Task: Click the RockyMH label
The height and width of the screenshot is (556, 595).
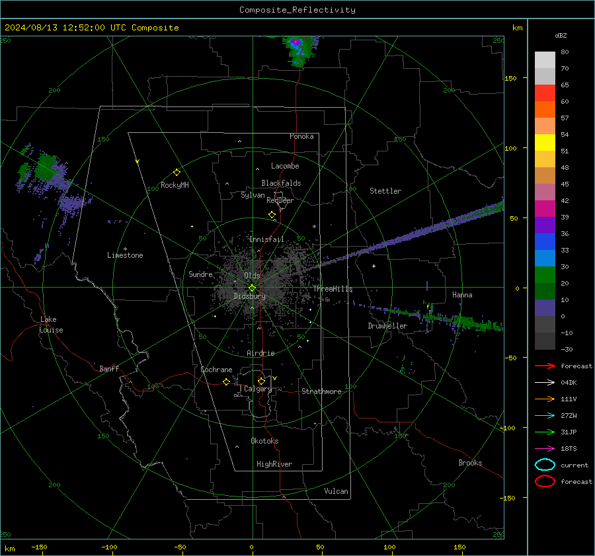Action: tap(175, 185)
